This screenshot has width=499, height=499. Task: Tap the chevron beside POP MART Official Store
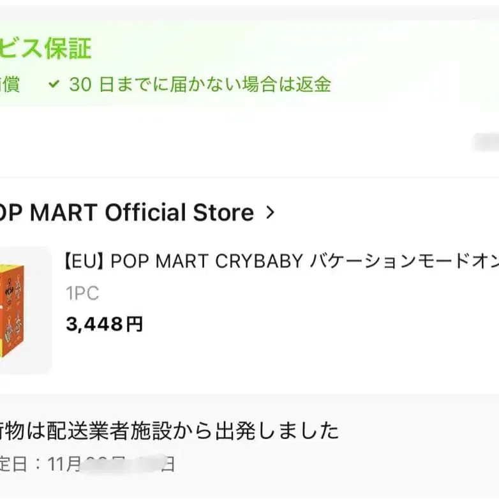tap(270, 212)
